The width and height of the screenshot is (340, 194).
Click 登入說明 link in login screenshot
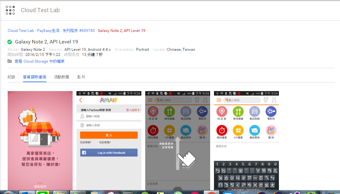point(133,110)
